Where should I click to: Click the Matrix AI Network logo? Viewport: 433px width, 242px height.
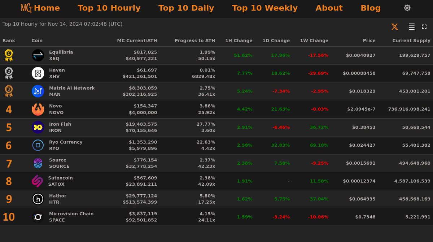click(x=38, y=91)
